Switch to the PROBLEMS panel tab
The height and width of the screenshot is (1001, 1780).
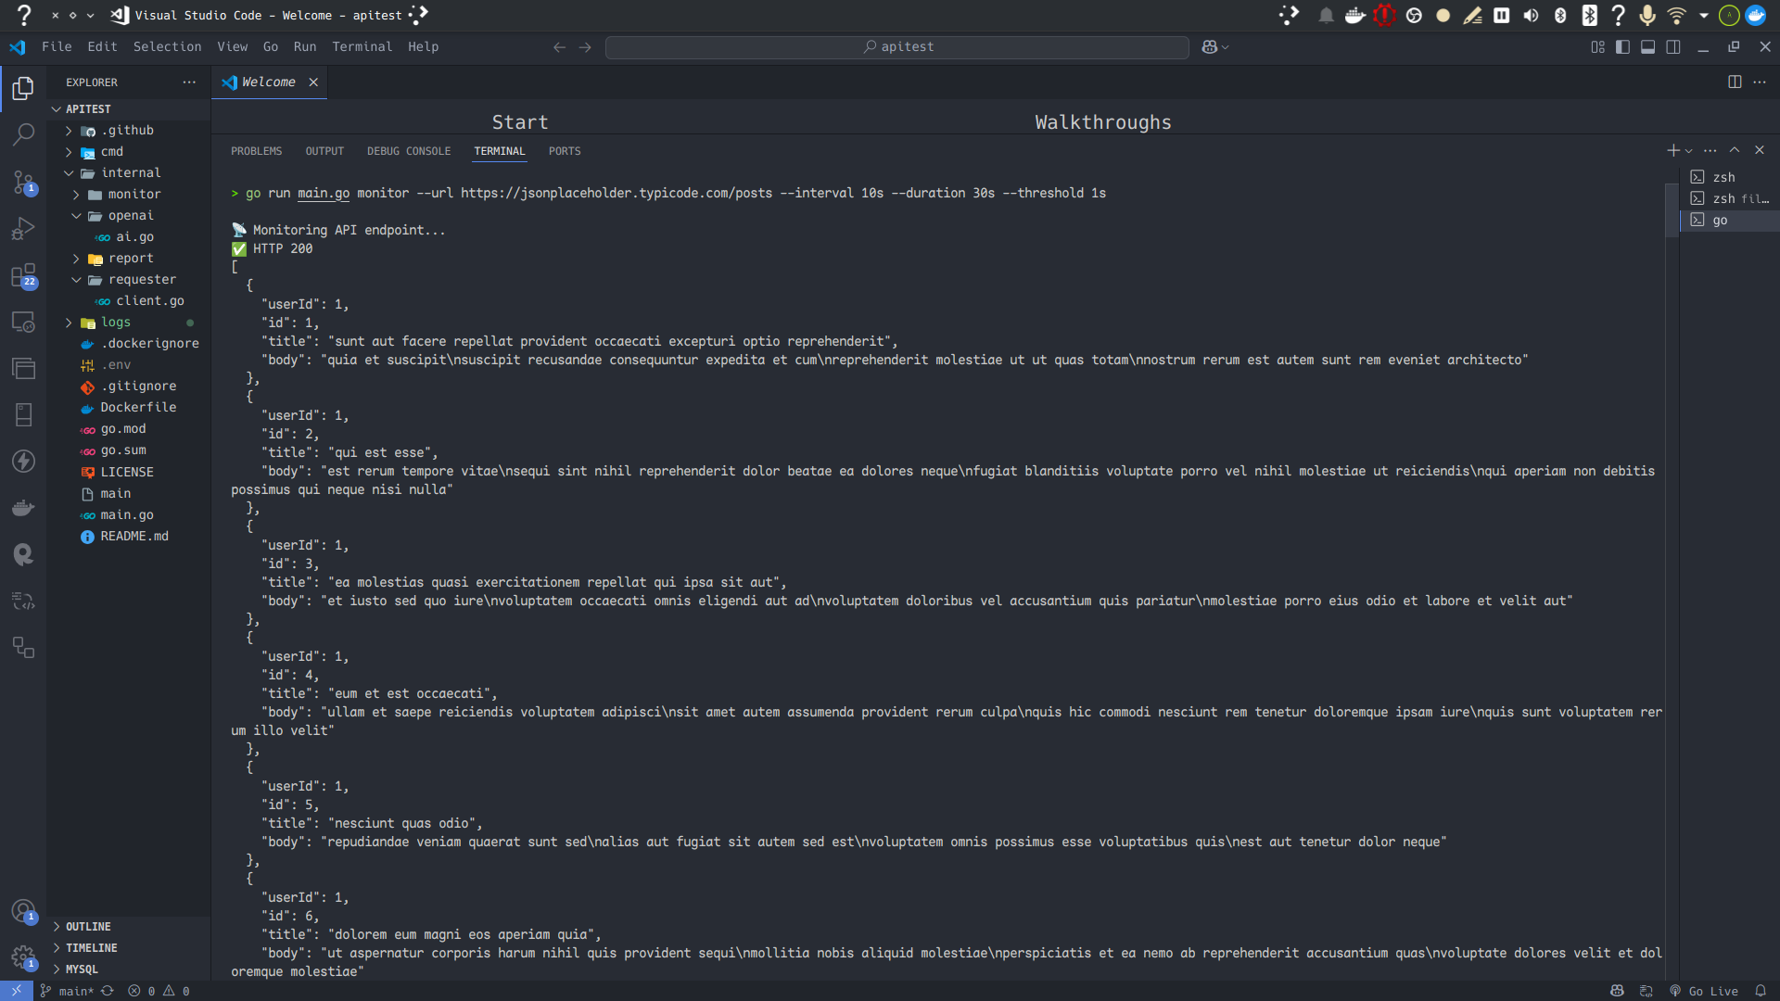(256, 151)
